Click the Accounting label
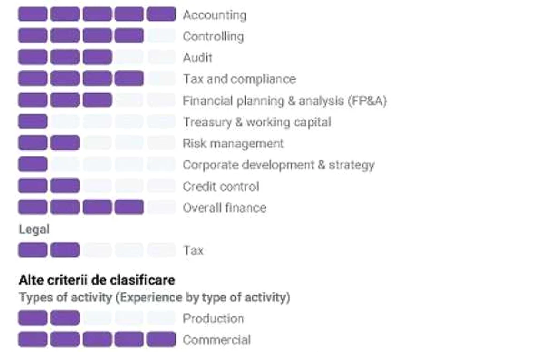544x352 pixels. click(x=215, y=15)
